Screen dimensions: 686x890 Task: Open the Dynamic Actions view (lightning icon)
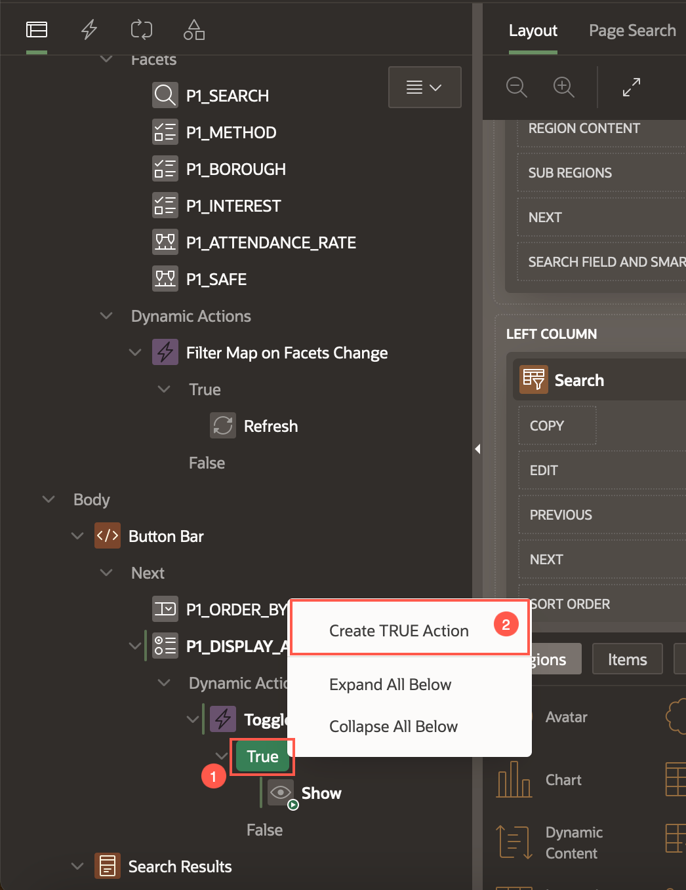point(89,29)
